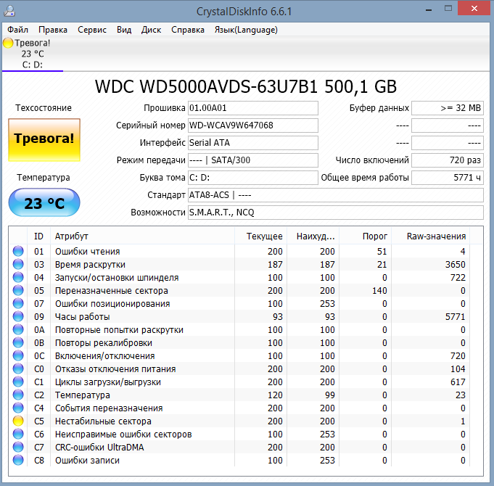Click the status dot for Циклы загрузки/выгрузки
The image size is (494, 486).
(18, 382)
